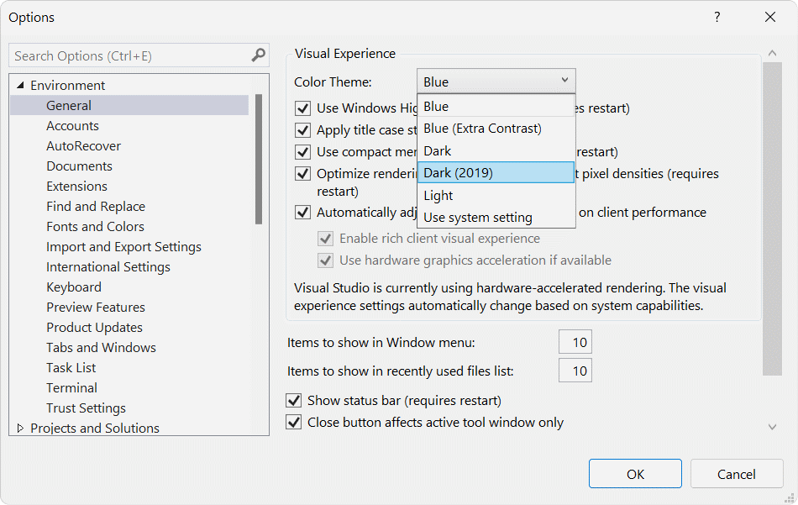Click the Search Options input field
Viewport: 798px width, 505px height.
tap(130, 55)
